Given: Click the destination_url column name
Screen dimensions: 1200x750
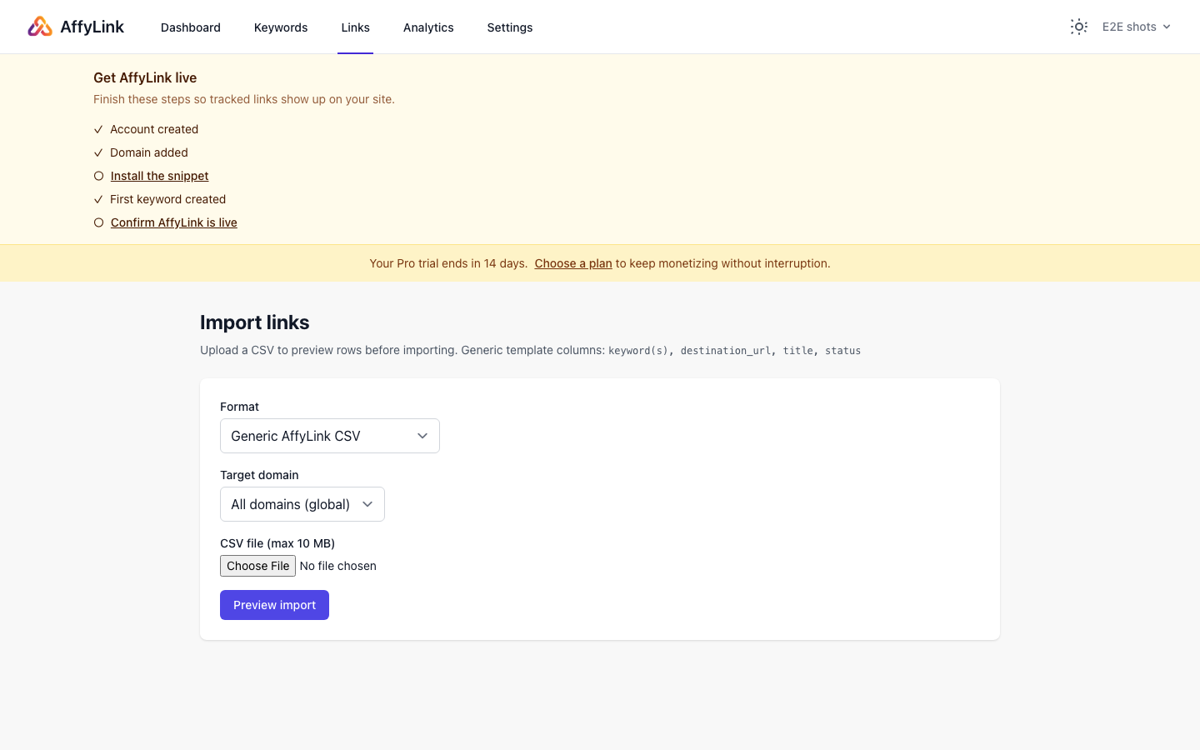Looking at the screenshot, I should click(725, 351).
